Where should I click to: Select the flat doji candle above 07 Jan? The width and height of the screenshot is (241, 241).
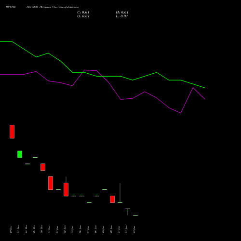pos(89,202)
